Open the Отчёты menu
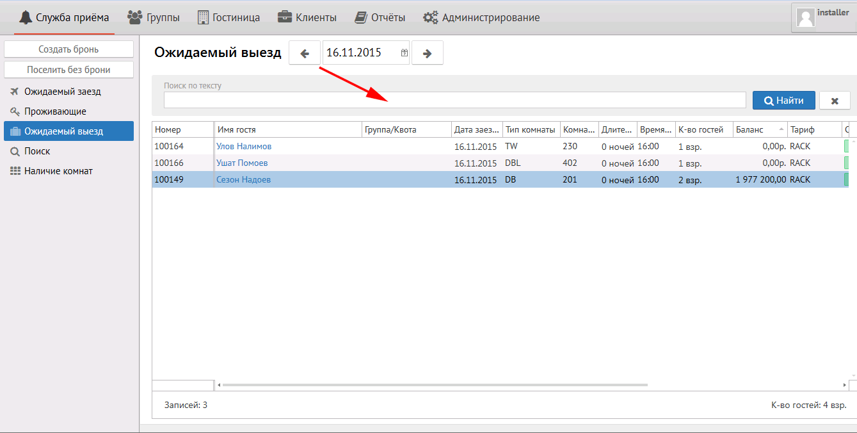 coord(380,17)
